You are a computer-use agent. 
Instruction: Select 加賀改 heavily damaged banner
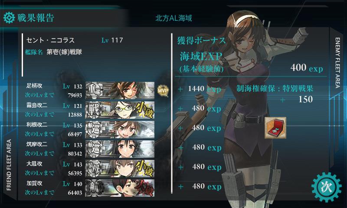click(120, 188)
